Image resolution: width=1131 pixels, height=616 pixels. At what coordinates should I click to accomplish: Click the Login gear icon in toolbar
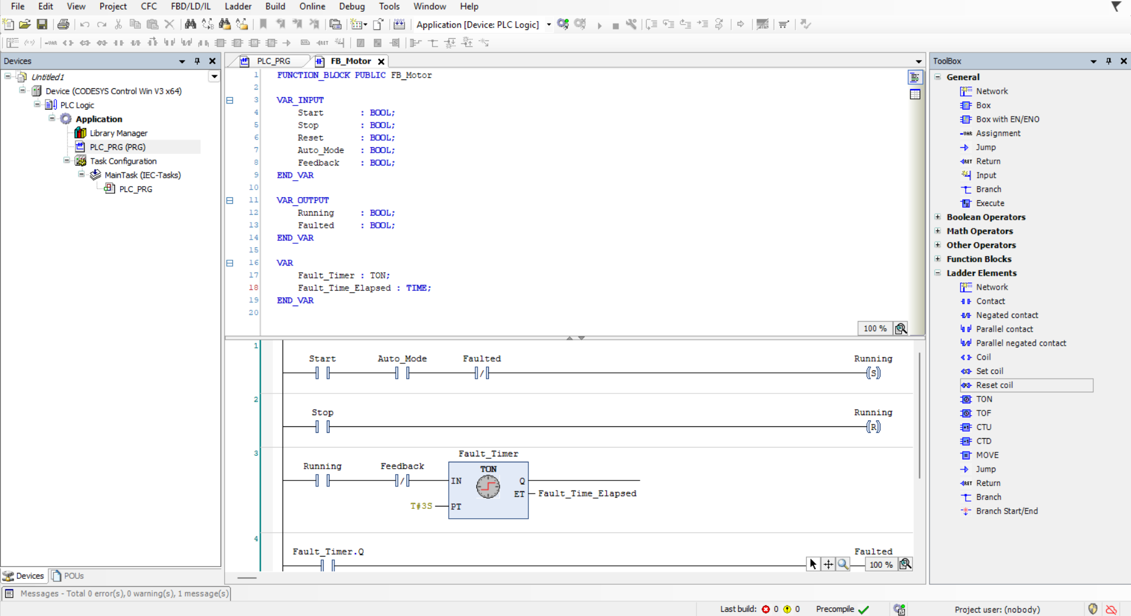click(563, 24)
